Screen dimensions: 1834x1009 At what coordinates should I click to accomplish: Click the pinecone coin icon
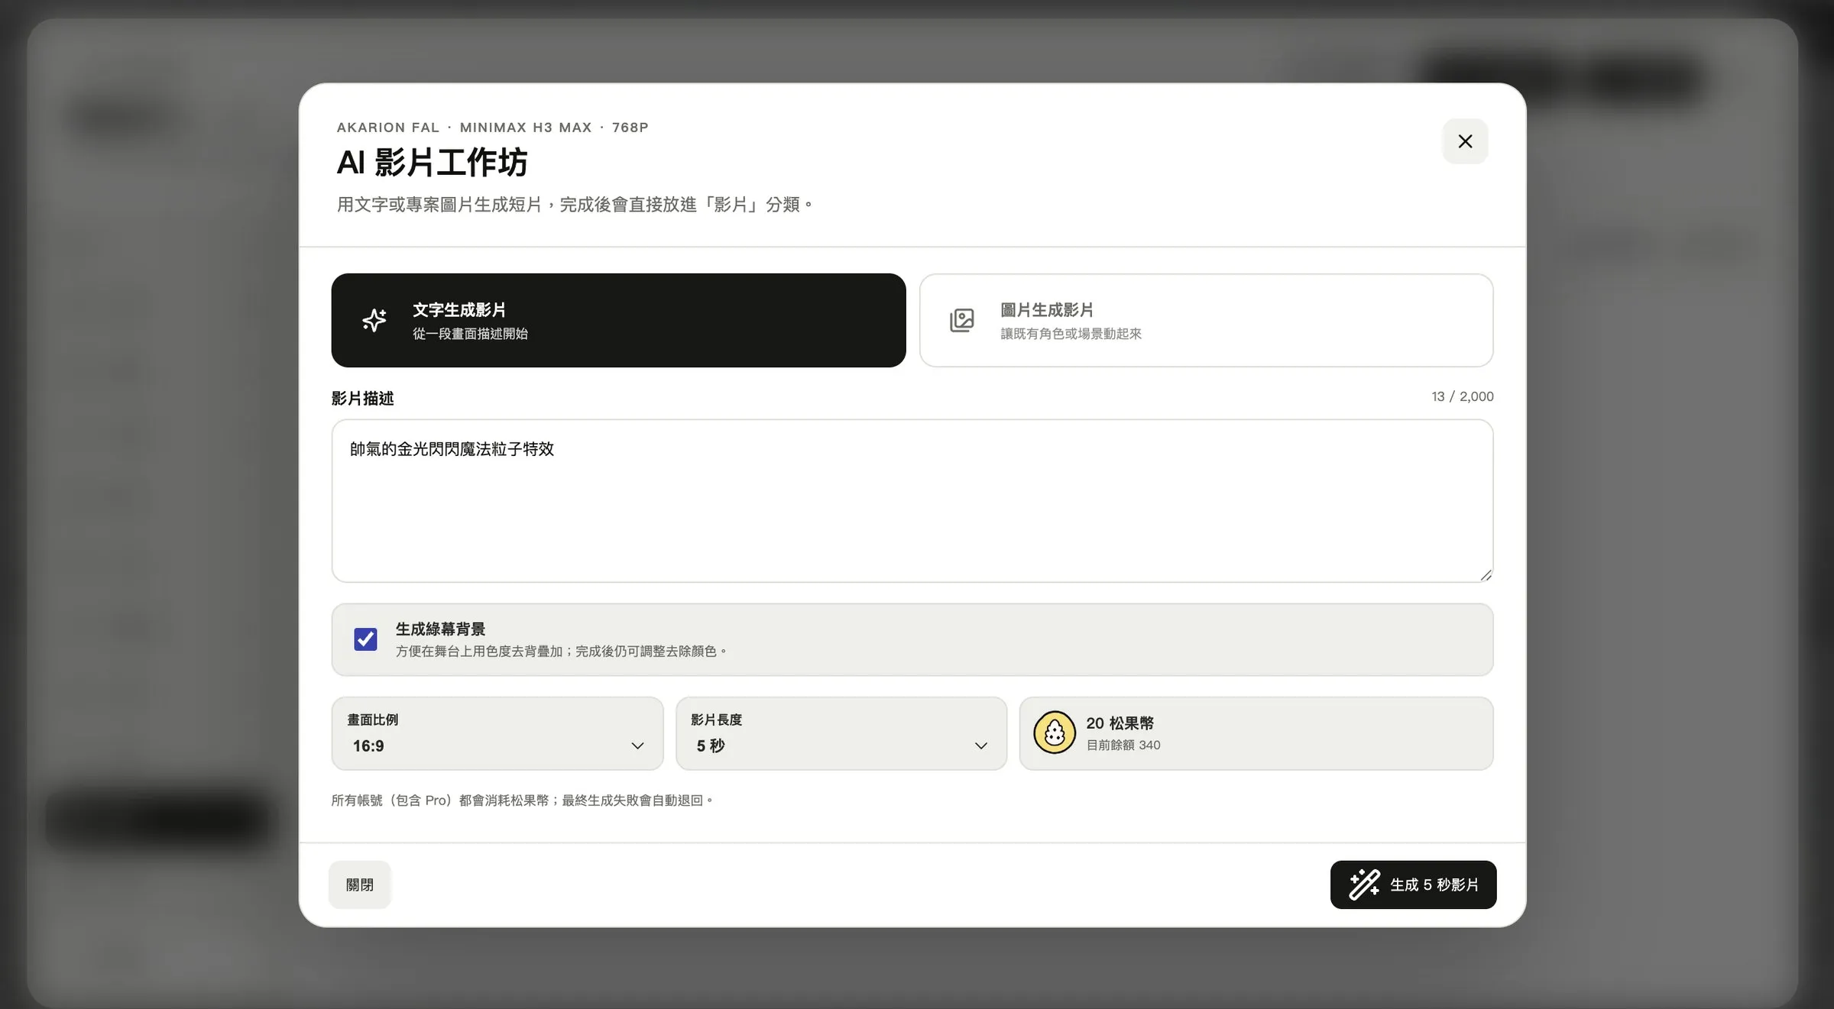pos(1055,732)
